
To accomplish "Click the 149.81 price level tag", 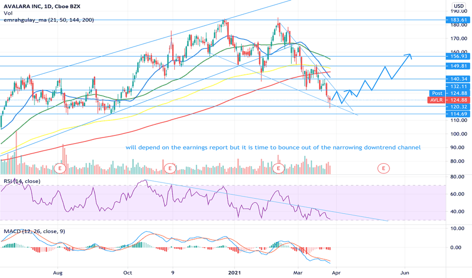I will 458,66.
